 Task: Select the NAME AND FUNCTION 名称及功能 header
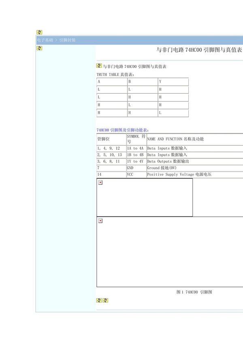coord(195,139)
